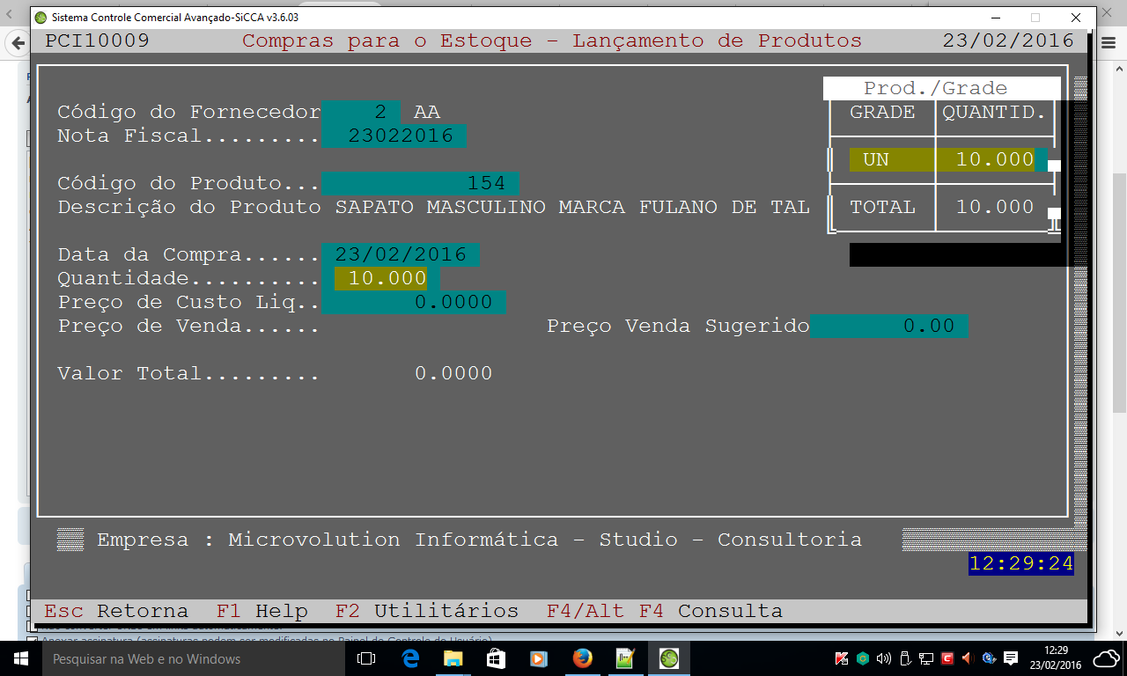Click the supplier name AA

427,112
